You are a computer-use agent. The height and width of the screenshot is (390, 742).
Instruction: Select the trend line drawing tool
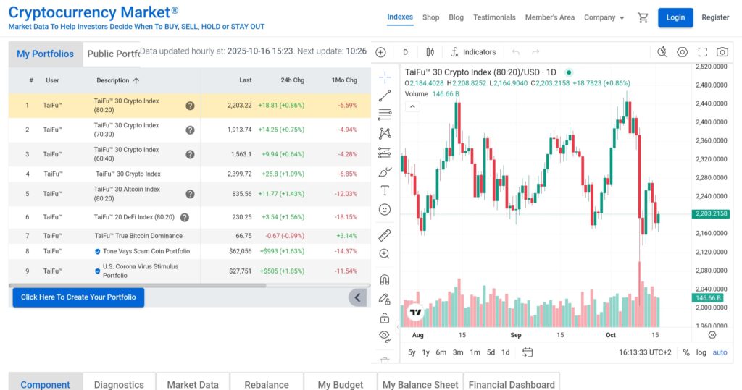pyautogui.click(x=385, y=96)
